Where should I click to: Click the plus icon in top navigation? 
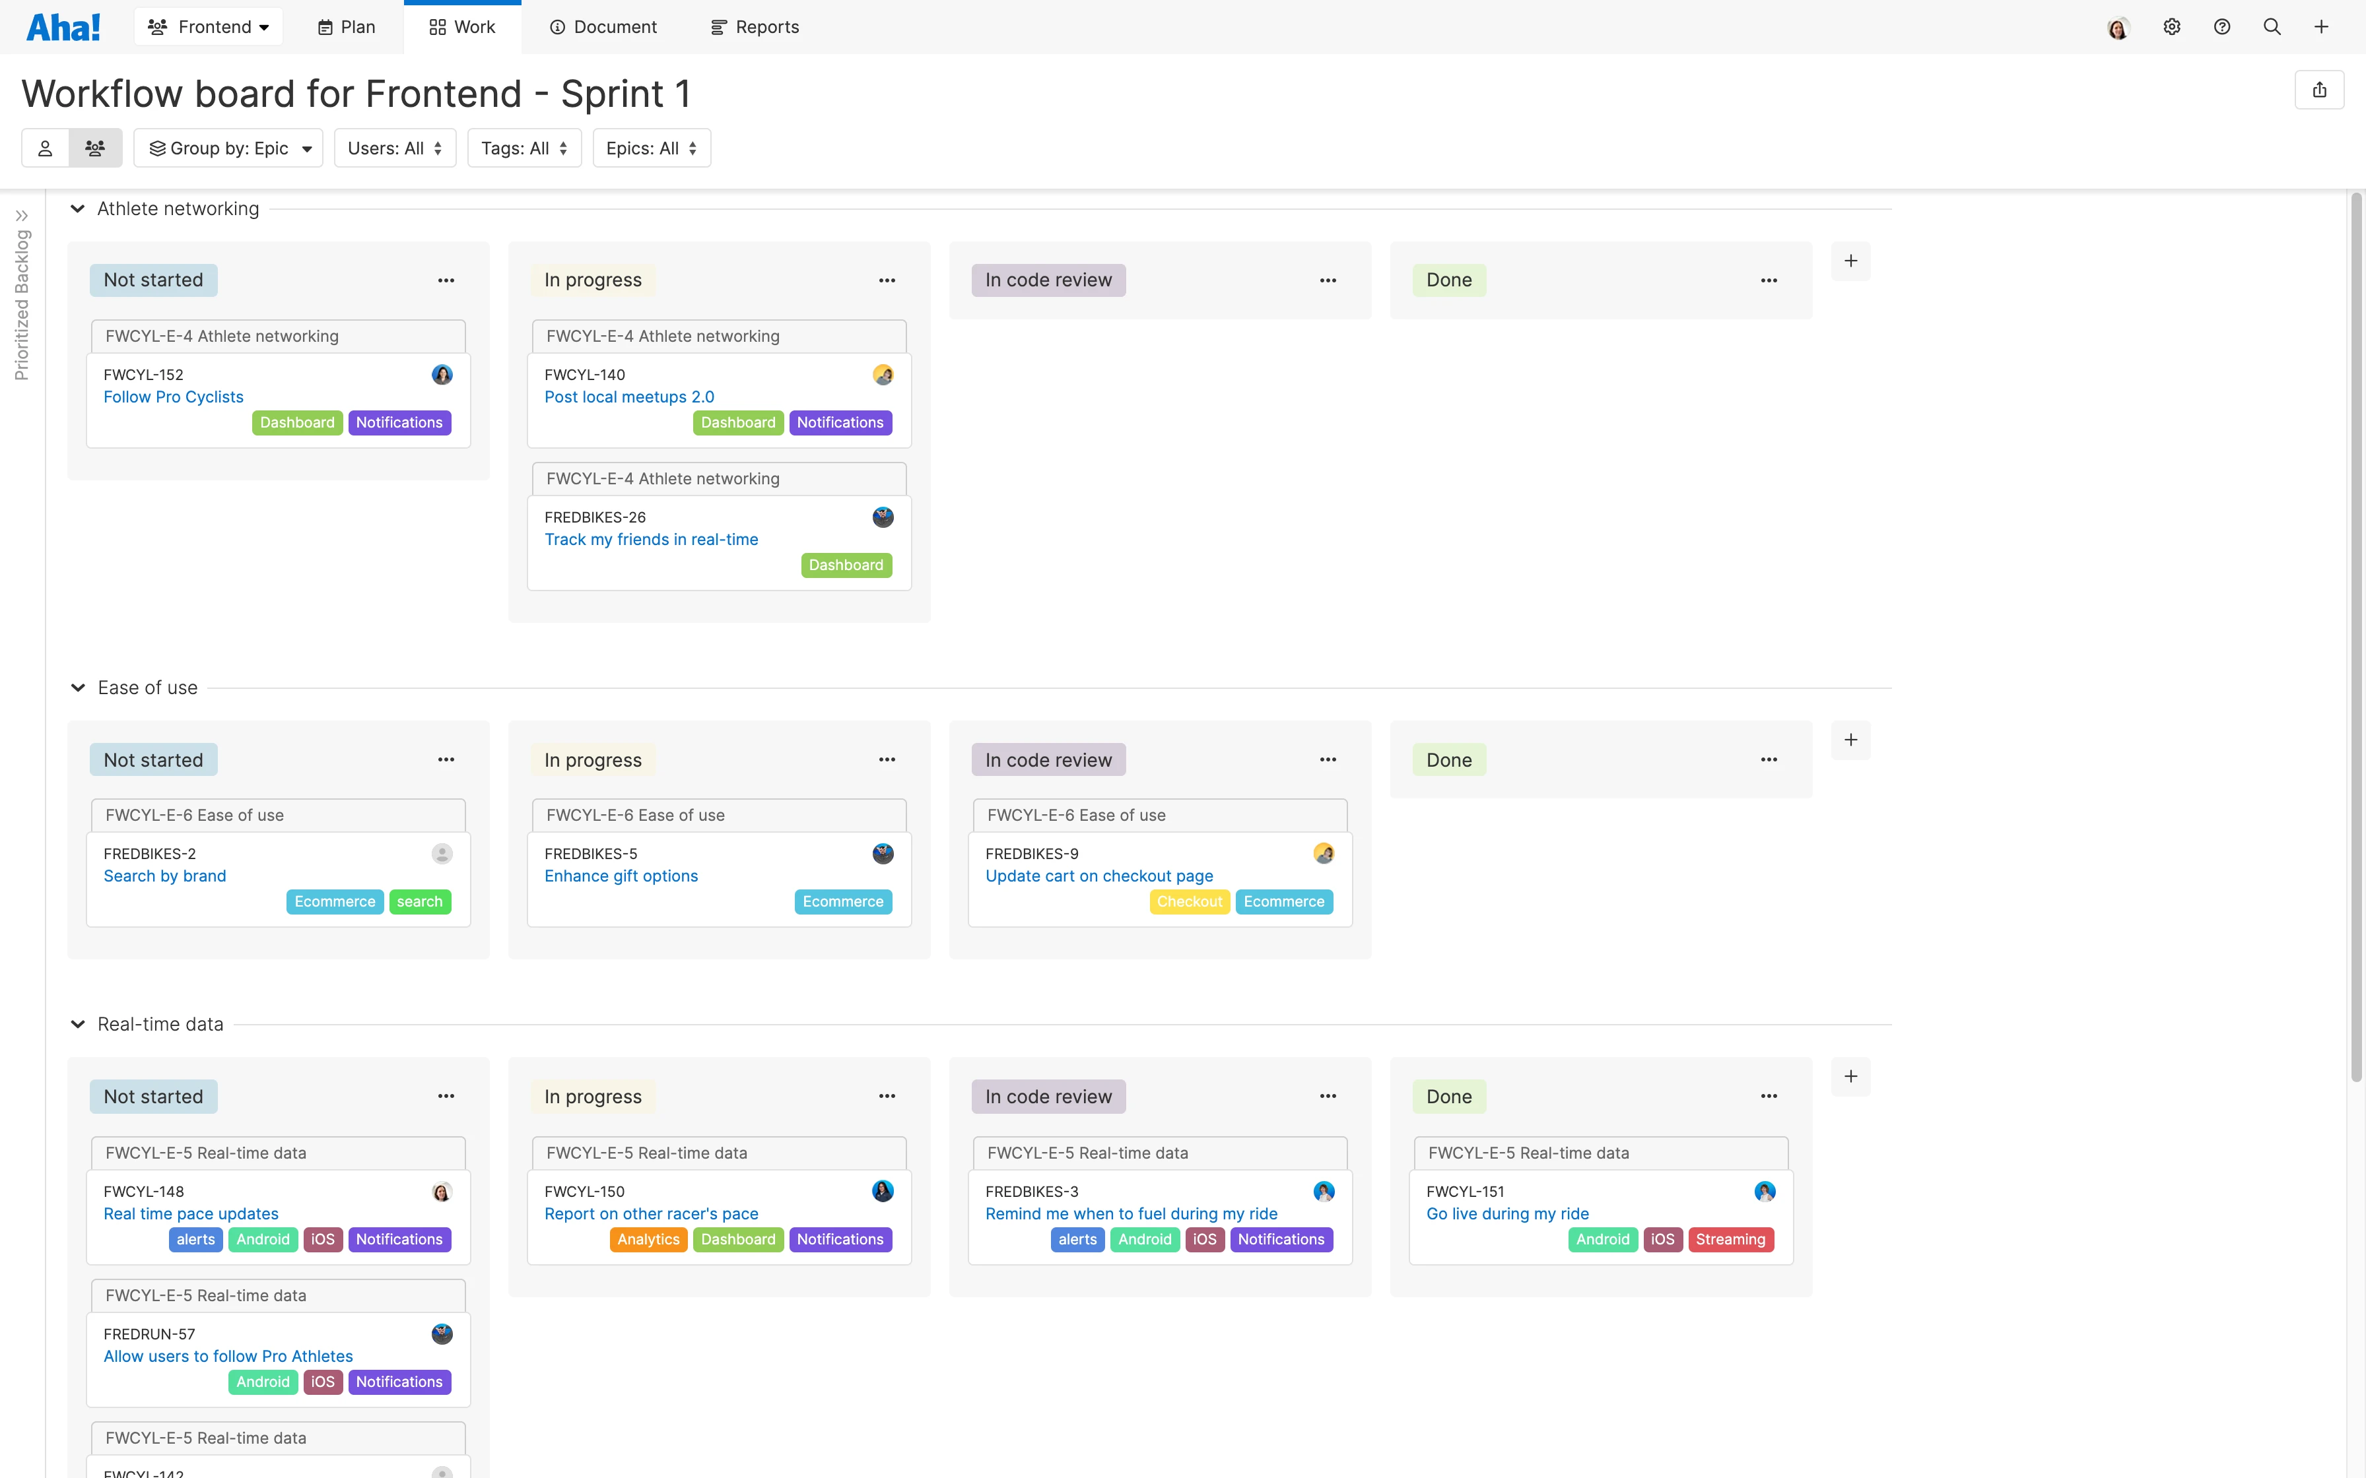pyautogui.click(x=2321, y=27)
